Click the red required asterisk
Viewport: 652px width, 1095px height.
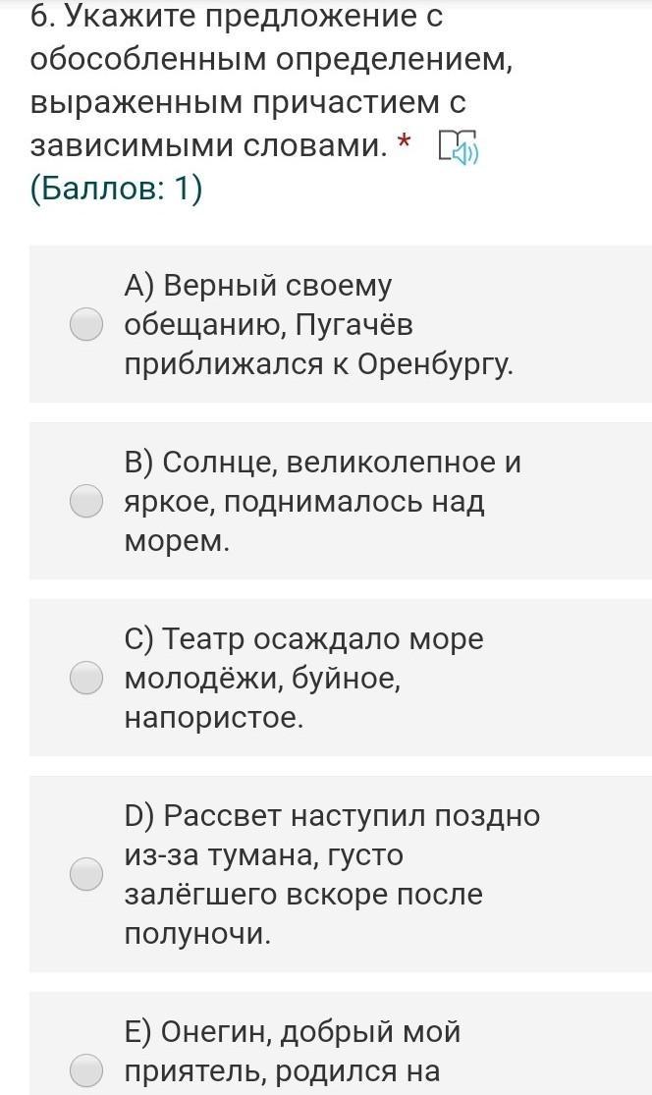[x=404, y=143]
